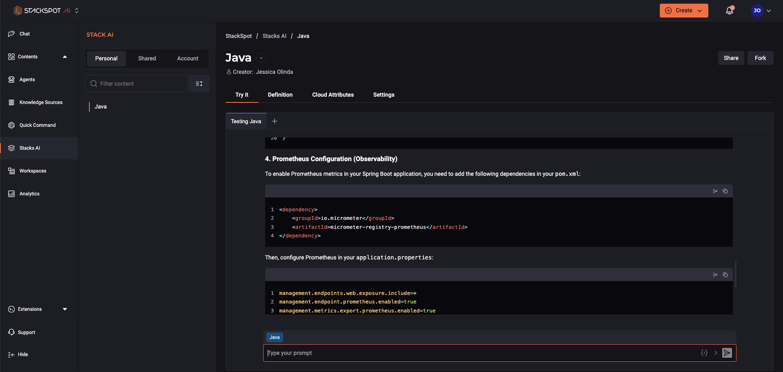This screenshot has width=783, height=372.
Task: Click the Creator: Jessica Olinda text
Action: (x=260, y=72)
